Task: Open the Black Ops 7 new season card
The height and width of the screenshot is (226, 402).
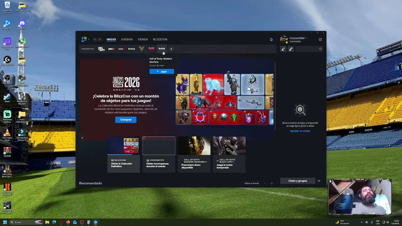Action: coord(229,154)
